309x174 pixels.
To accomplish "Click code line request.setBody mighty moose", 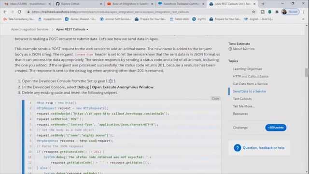I will [x=75, y=135].
